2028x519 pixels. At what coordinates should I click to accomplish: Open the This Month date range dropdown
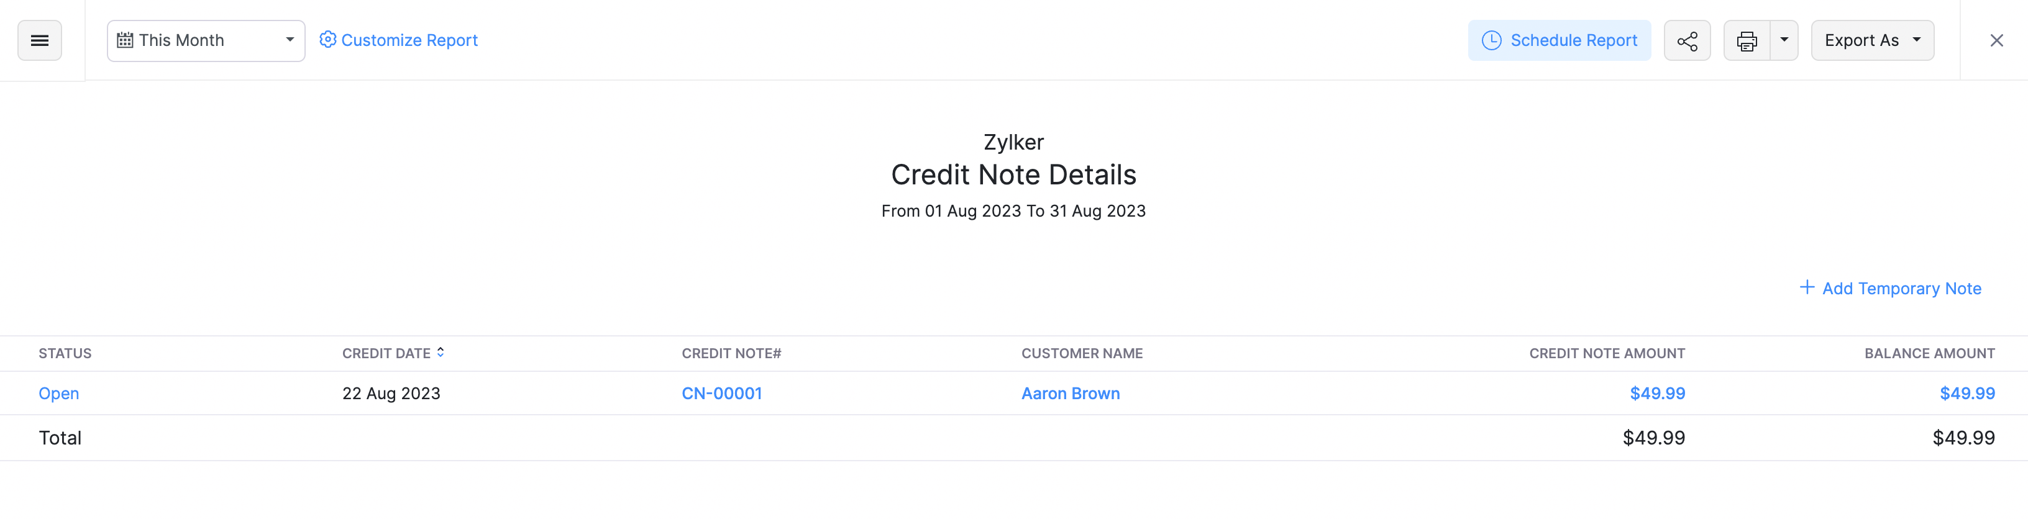click(206, 41)
